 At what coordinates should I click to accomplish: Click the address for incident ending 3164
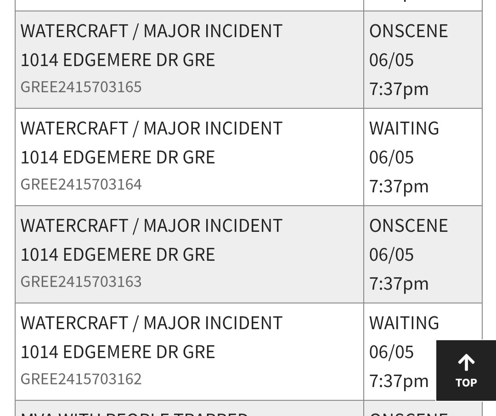[x=118, y=157]
